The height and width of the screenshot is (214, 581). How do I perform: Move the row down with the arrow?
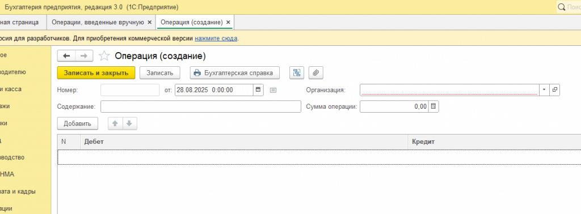click(x=129, y=124)
